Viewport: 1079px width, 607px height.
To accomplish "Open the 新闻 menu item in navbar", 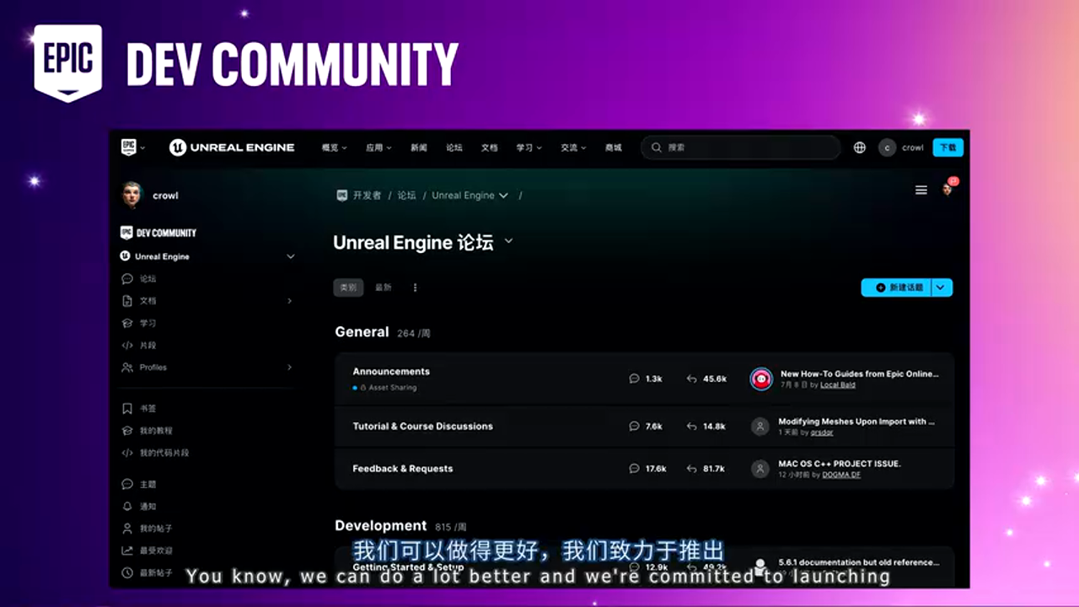I will [419, 148].
